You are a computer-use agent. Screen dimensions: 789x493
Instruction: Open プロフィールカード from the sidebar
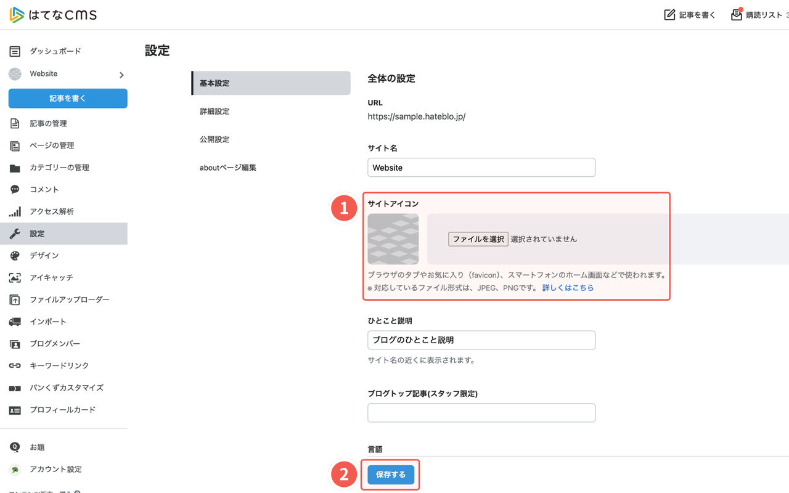(15, 409)
